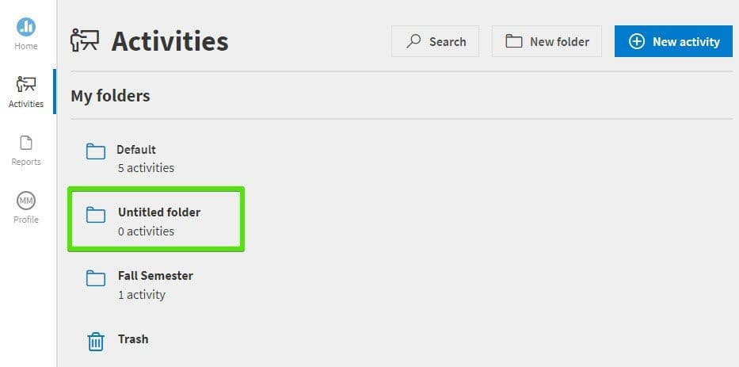The height and width of the screenshot is (367, 739).
Task: Open the Trash label
Action: [133, 339]
